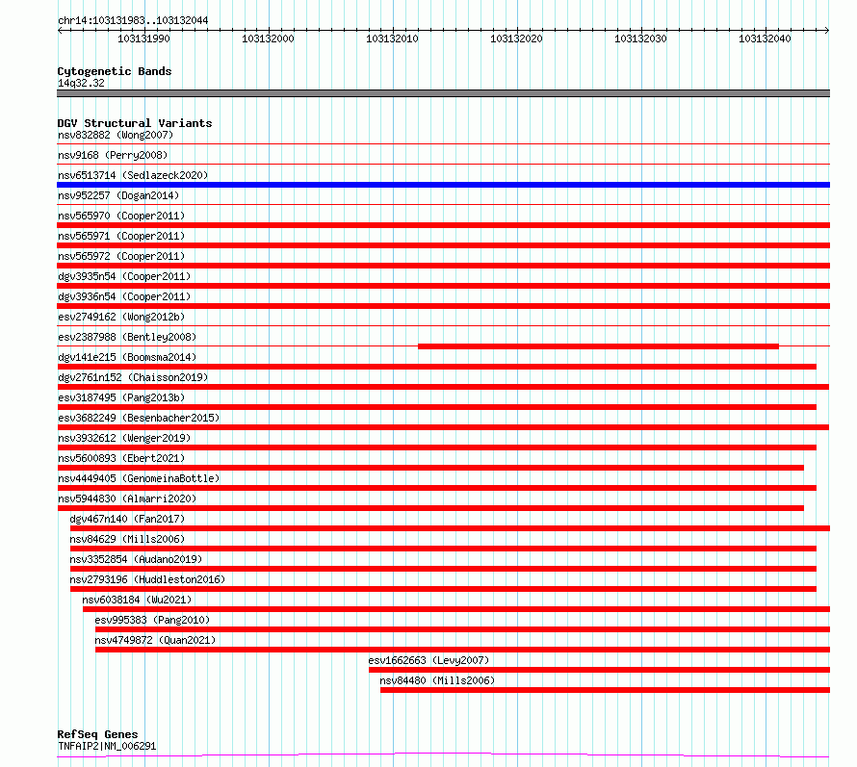Click the short thick red esv2387988 bar
The height and width of the screenshot is (767, 857).
599,346
